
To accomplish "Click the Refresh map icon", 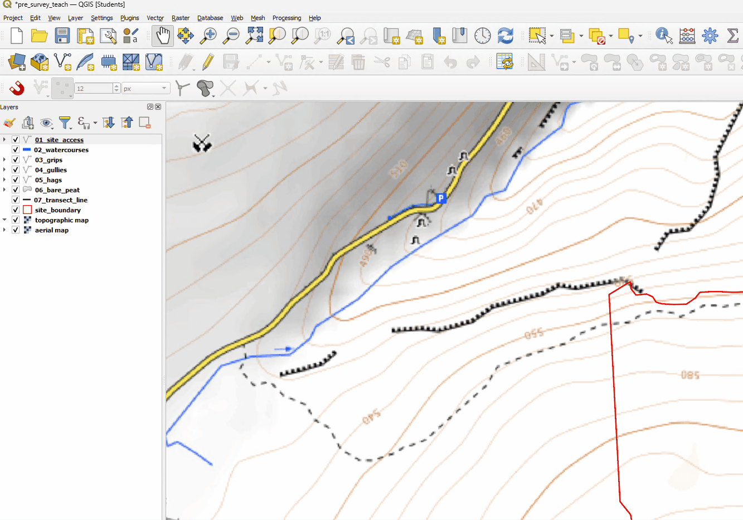I will [x=505, y=36].
